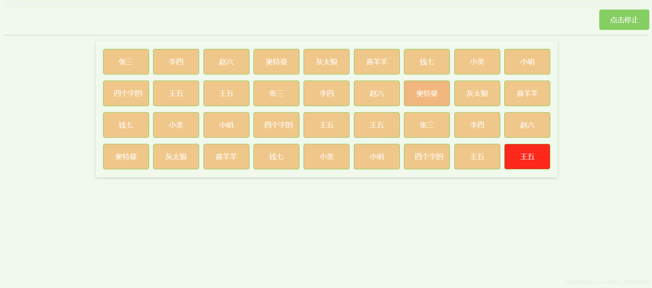Image resolution: width=652 pixels, height=288 pixels.
Task: Click 四个字的 card in the bottom row
Action: (x=427, y=156)
